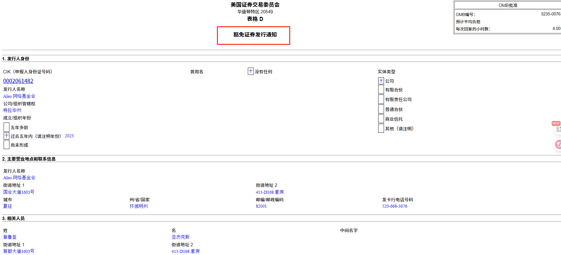Click the city value 夏延
The image size is (561, 255).
8,206
